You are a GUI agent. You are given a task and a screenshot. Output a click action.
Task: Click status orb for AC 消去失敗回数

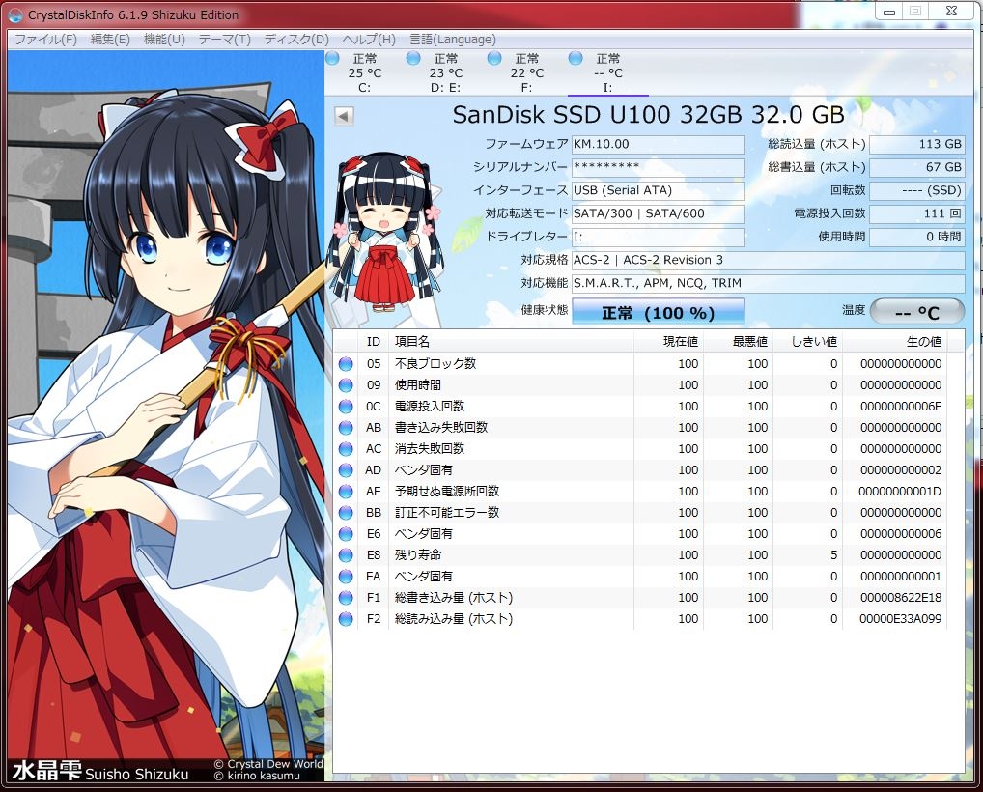(346, 449)
